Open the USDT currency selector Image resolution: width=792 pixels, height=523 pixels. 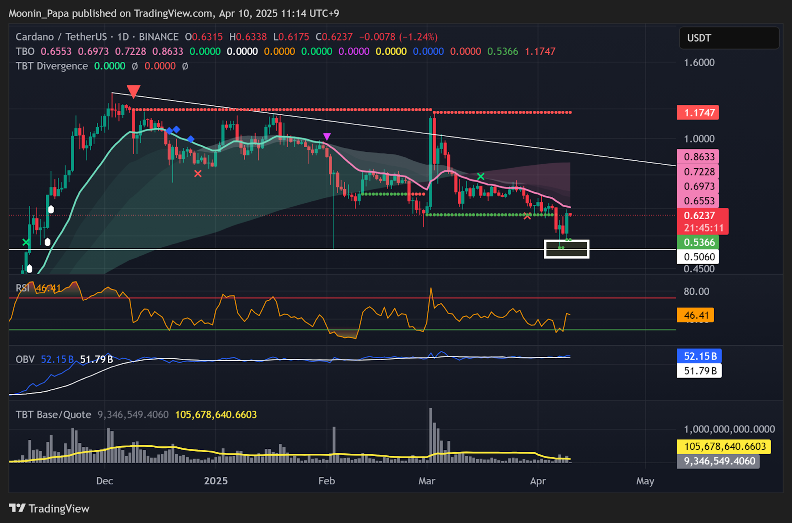pyautogui.click(x=729, y=38)
